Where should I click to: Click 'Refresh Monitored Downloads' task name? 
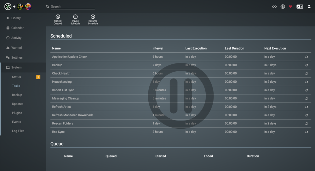(x=73, y=115)
